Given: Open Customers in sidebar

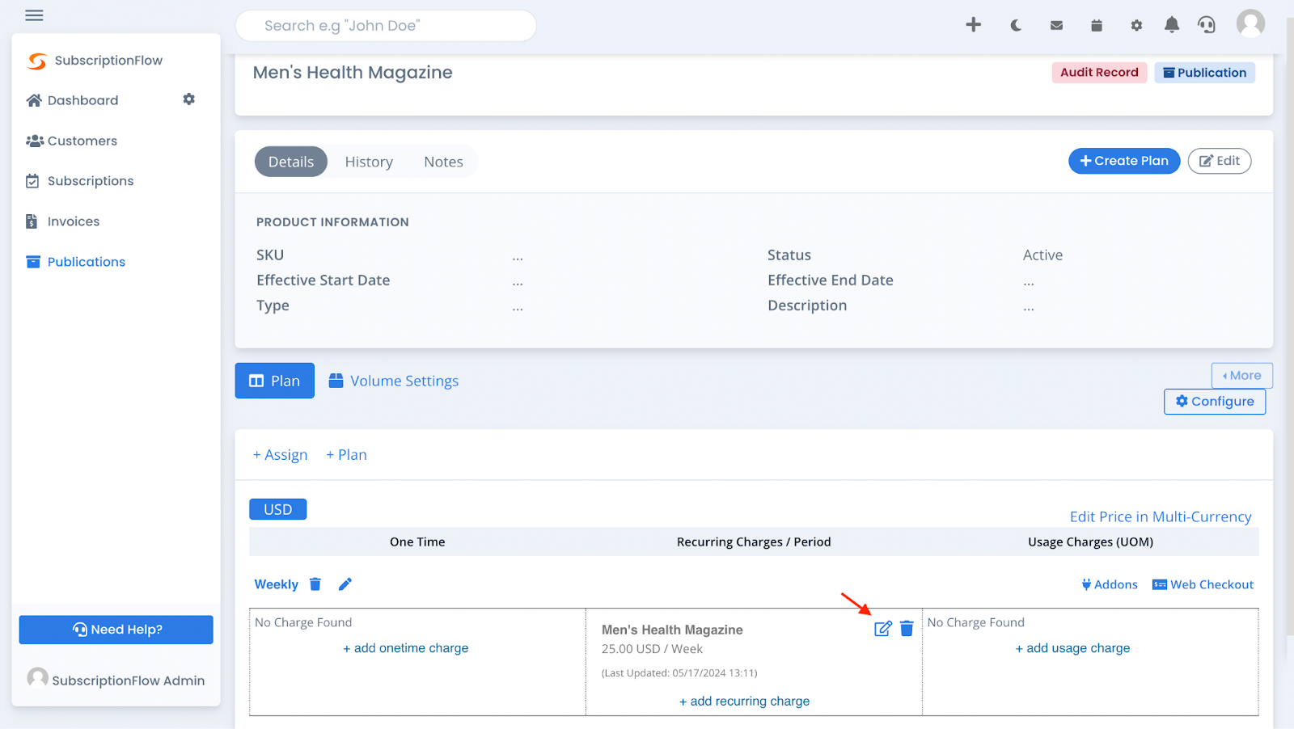Looking at the screenshot, I should 72,141.
